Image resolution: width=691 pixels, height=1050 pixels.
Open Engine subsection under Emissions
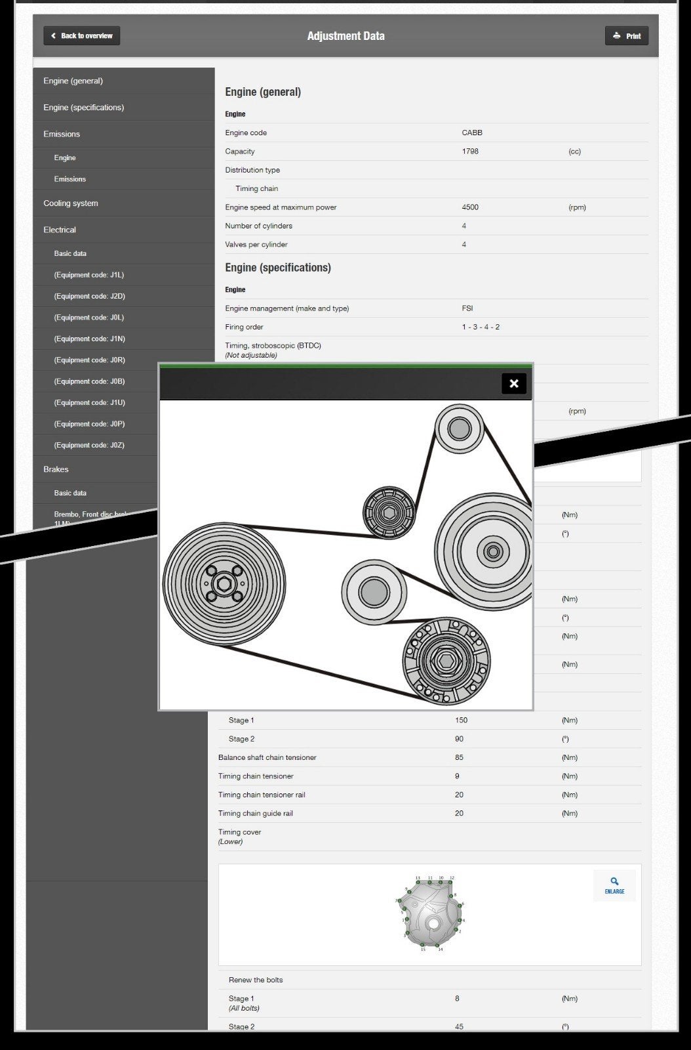point(124,158)
